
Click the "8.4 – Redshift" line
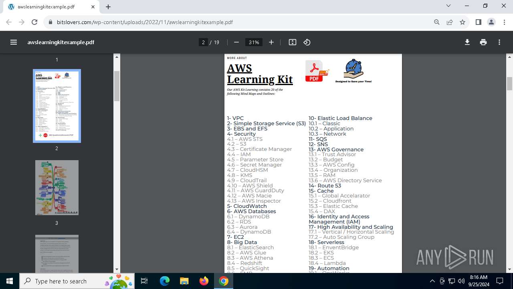tap(244, 263)
